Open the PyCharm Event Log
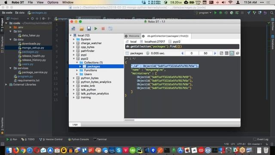Image resolution: width=275 pixels, height=155 pixels. pyautogui.click(x=261, y=139)
